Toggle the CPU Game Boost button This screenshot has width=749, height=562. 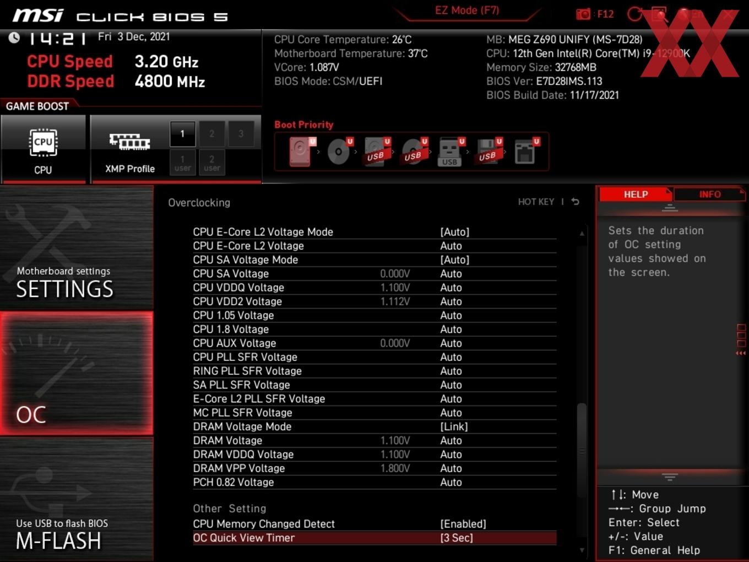(x=44, y=149)
